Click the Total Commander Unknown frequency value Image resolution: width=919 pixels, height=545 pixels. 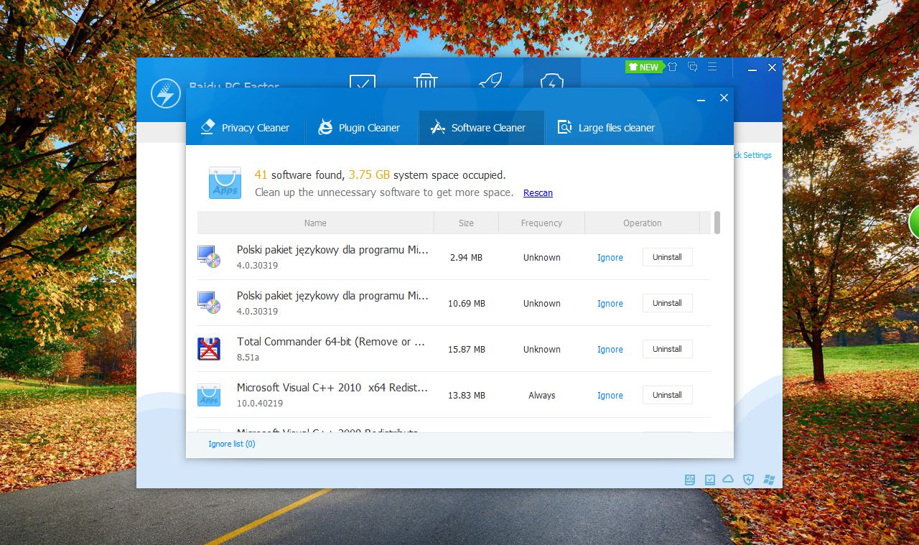(542, 349)
